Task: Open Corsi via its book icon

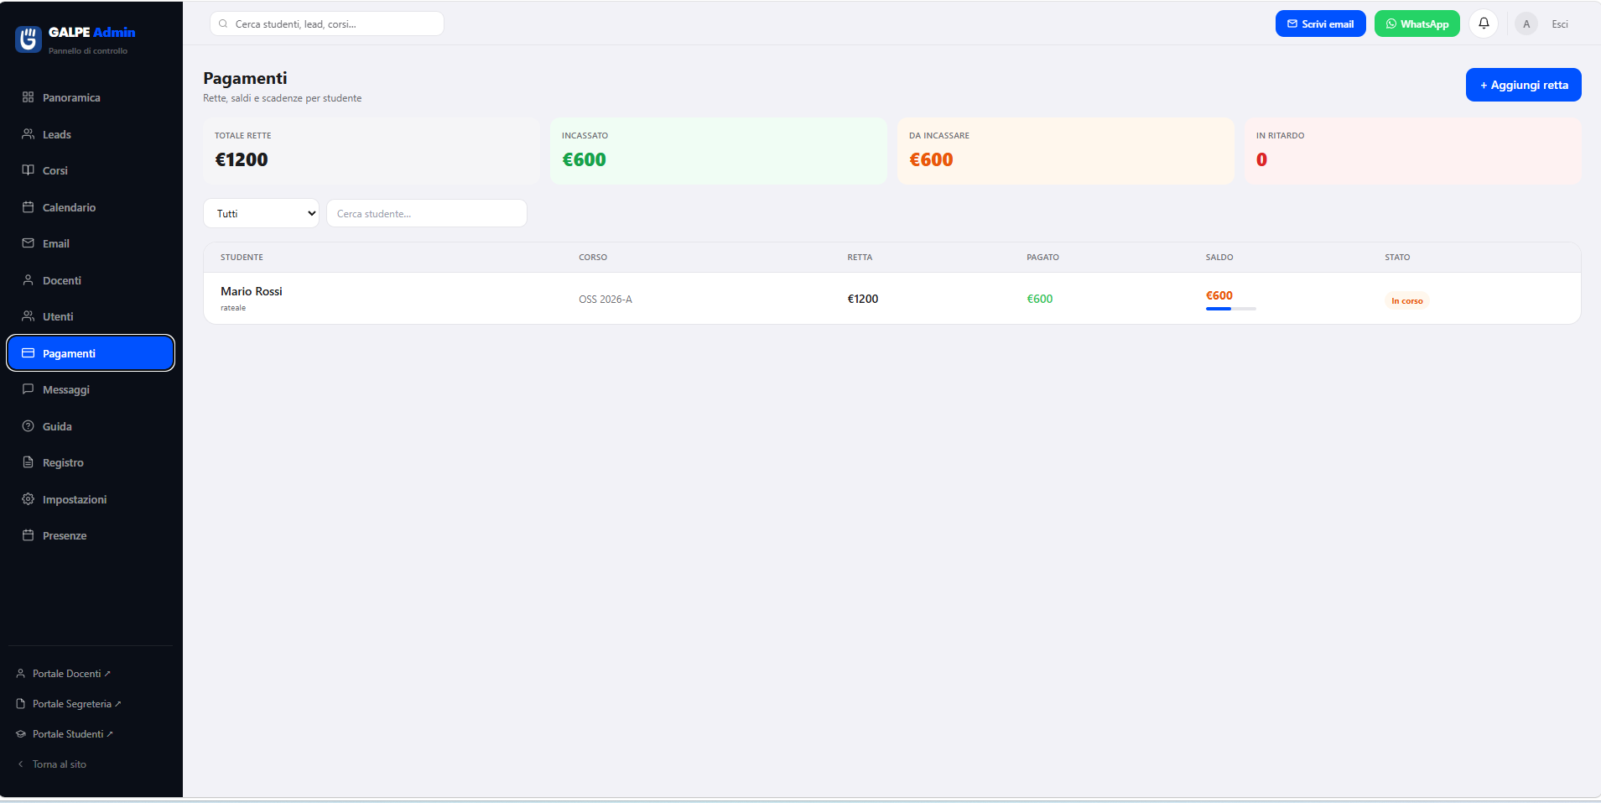Action: (x=28, y=170)
